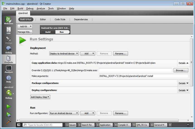Open the Build menu
Image resolution: width=195 pixels, height=129 pixels.
pos(20,8)
